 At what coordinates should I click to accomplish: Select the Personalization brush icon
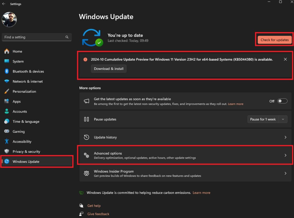click(x=7, y=91)
